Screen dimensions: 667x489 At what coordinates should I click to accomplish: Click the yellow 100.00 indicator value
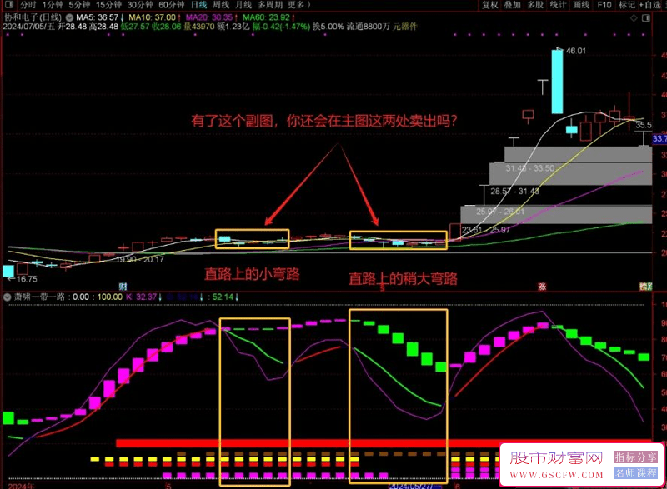110,297
